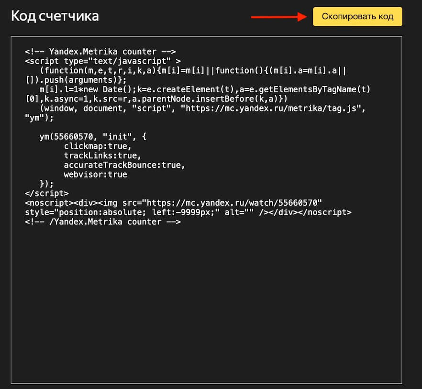The height and width of the screenshot is (389, 422).
Task: Click the '</script>' closing tag line
Action: pyautogui.click(x=47, y=193)
